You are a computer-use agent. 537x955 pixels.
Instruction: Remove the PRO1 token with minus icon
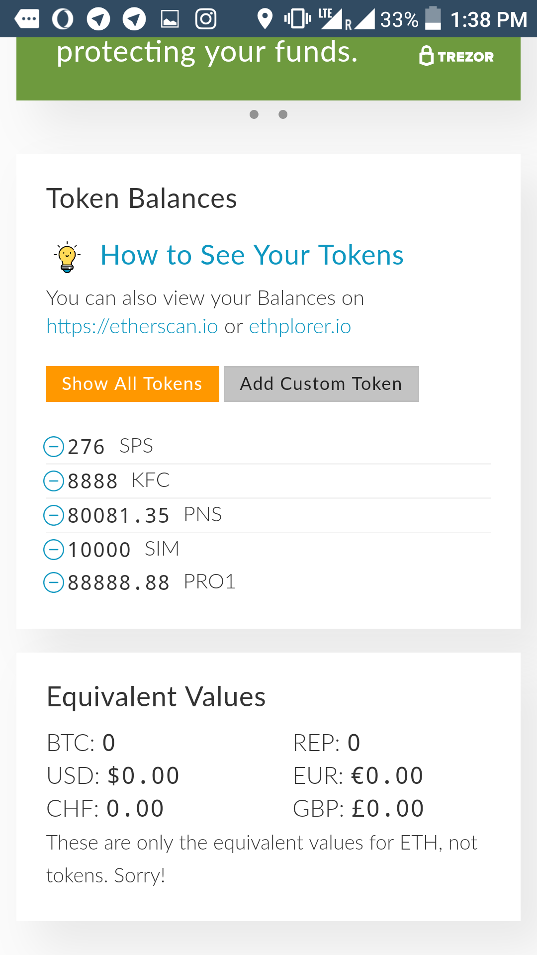tap(54, 582)
